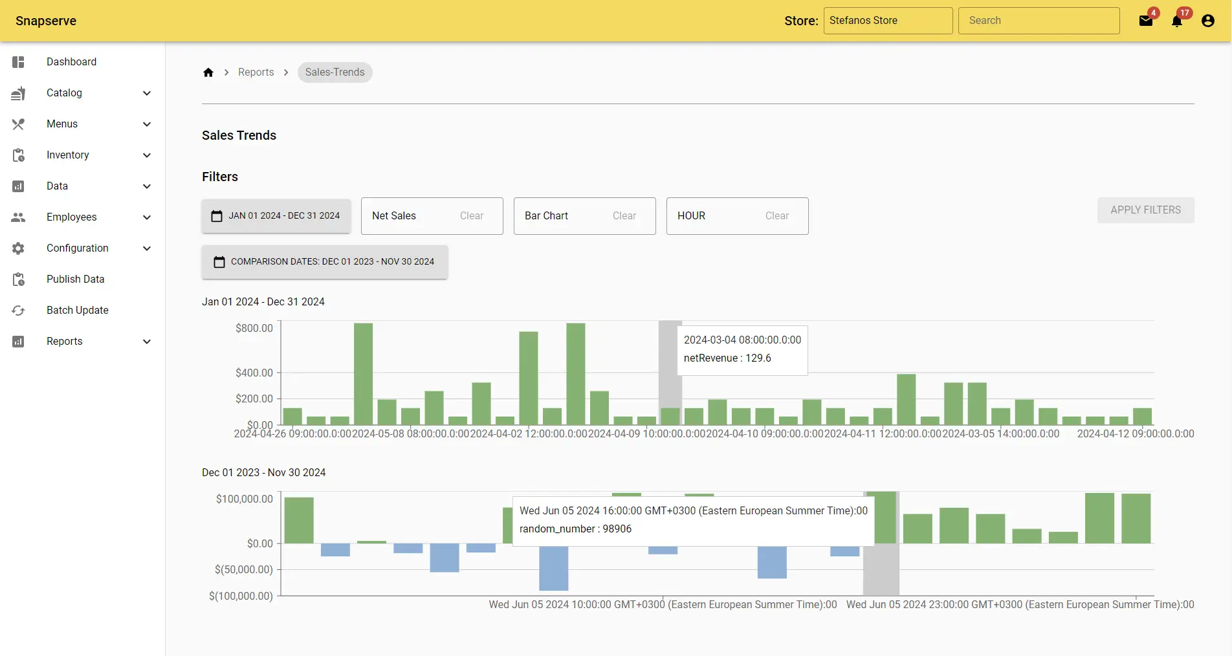Click the Batch Update sync icon
1232x656 pixels.
point(18,311)
